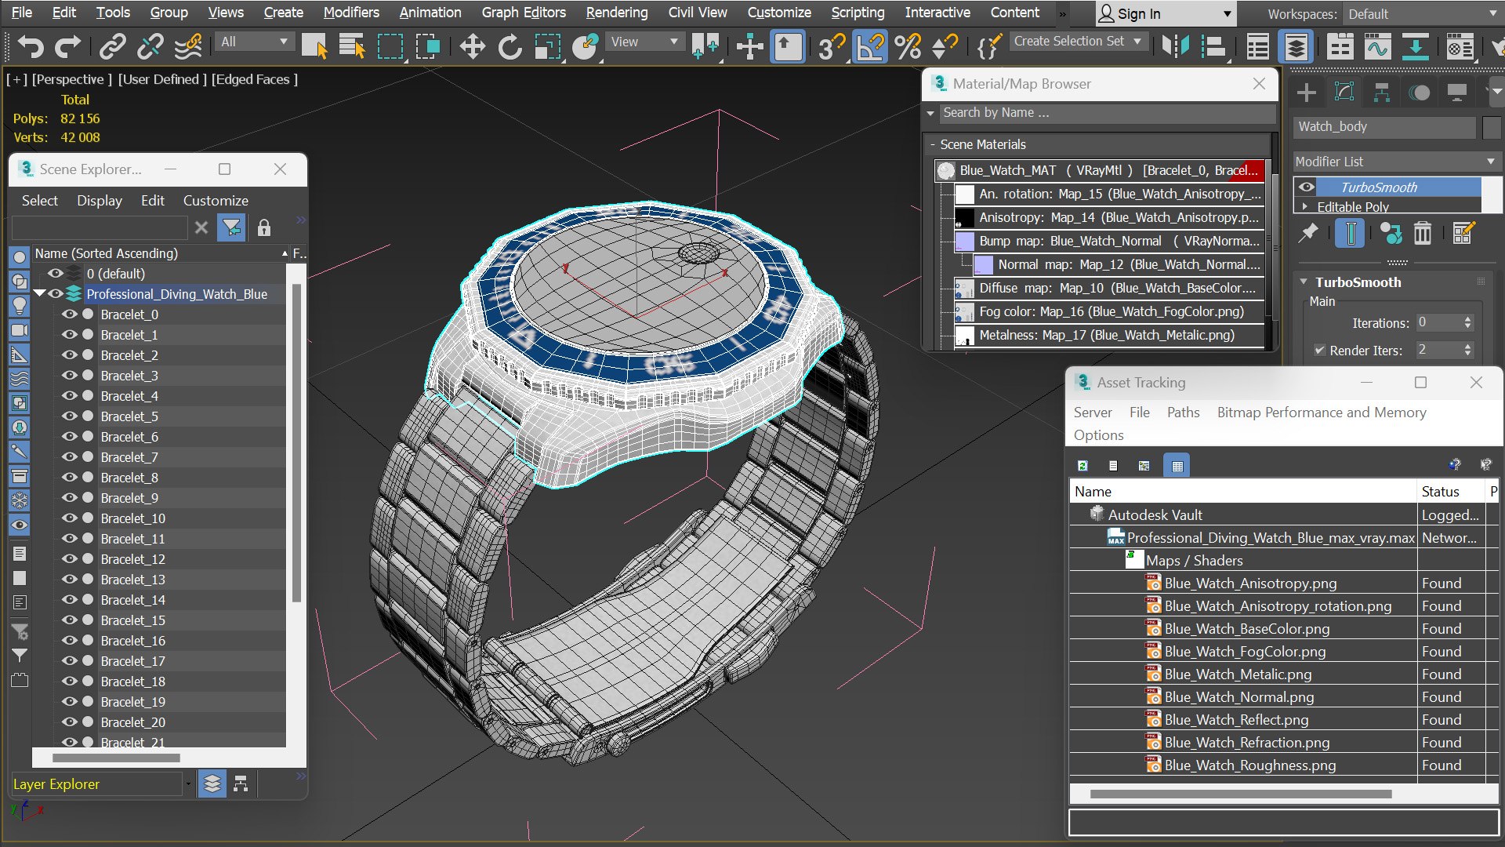The image size is (1505, 847).
Task: Open the Modifier List dropdown
Action: (1395, 162)
